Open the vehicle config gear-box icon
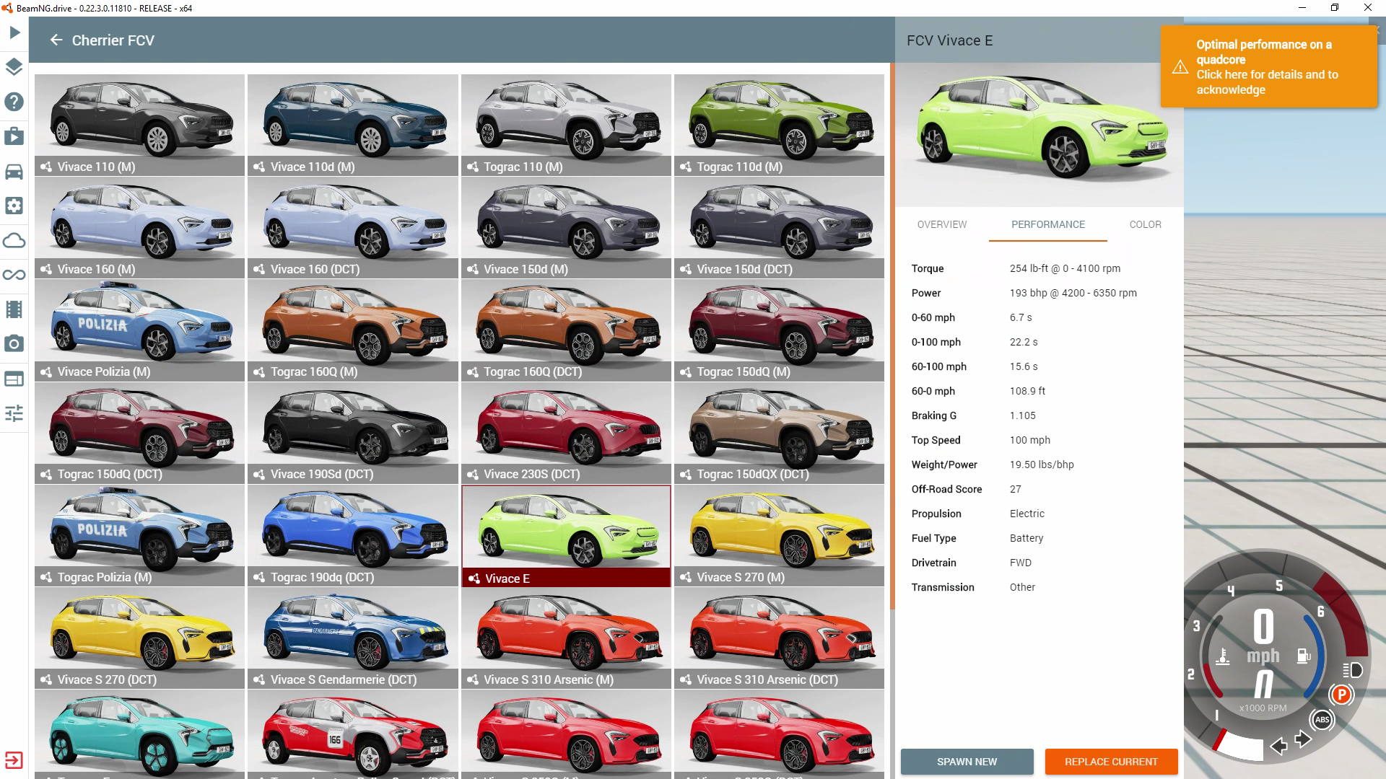Viewport: 1386px width, 779px height. click(x=14, y=206)
